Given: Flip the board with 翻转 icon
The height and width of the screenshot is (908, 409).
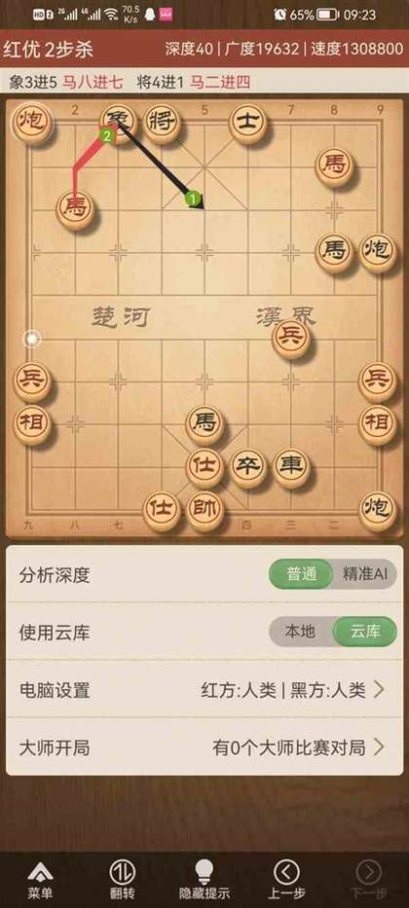Looking at the screenshot, I should coord(123,872).
